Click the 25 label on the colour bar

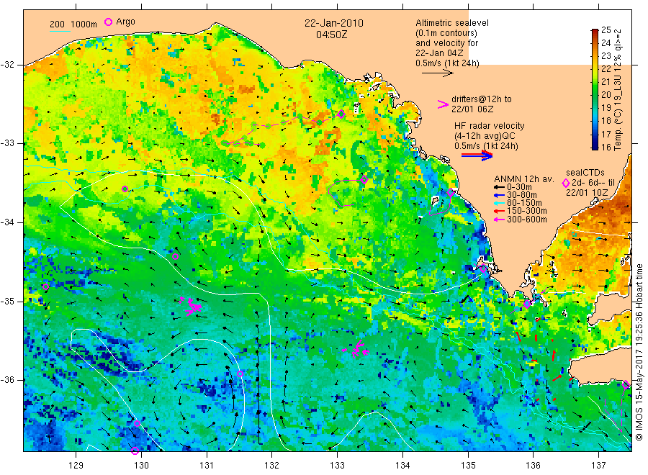[x=606, y=30]
